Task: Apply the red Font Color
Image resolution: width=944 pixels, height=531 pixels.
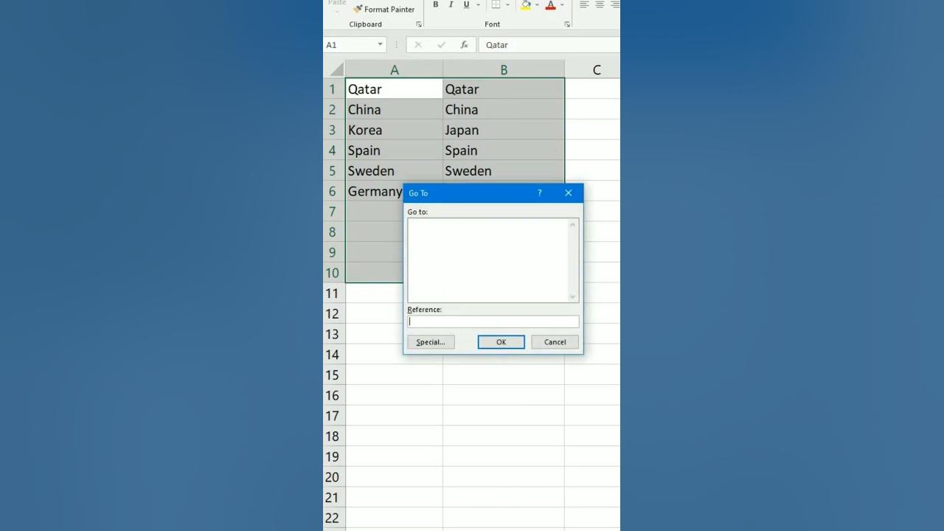Action: coord(550,4)
